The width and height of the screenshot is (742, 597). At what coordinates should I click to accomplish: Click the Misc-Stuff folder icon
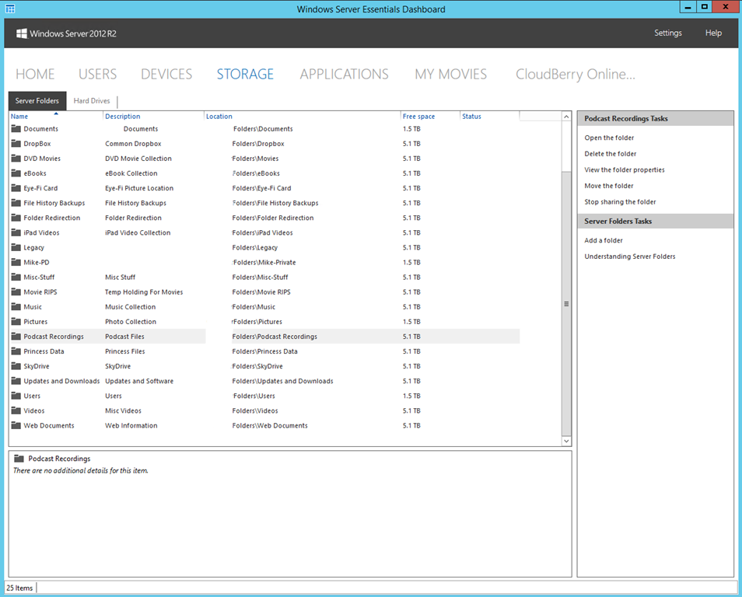[16, 277]
